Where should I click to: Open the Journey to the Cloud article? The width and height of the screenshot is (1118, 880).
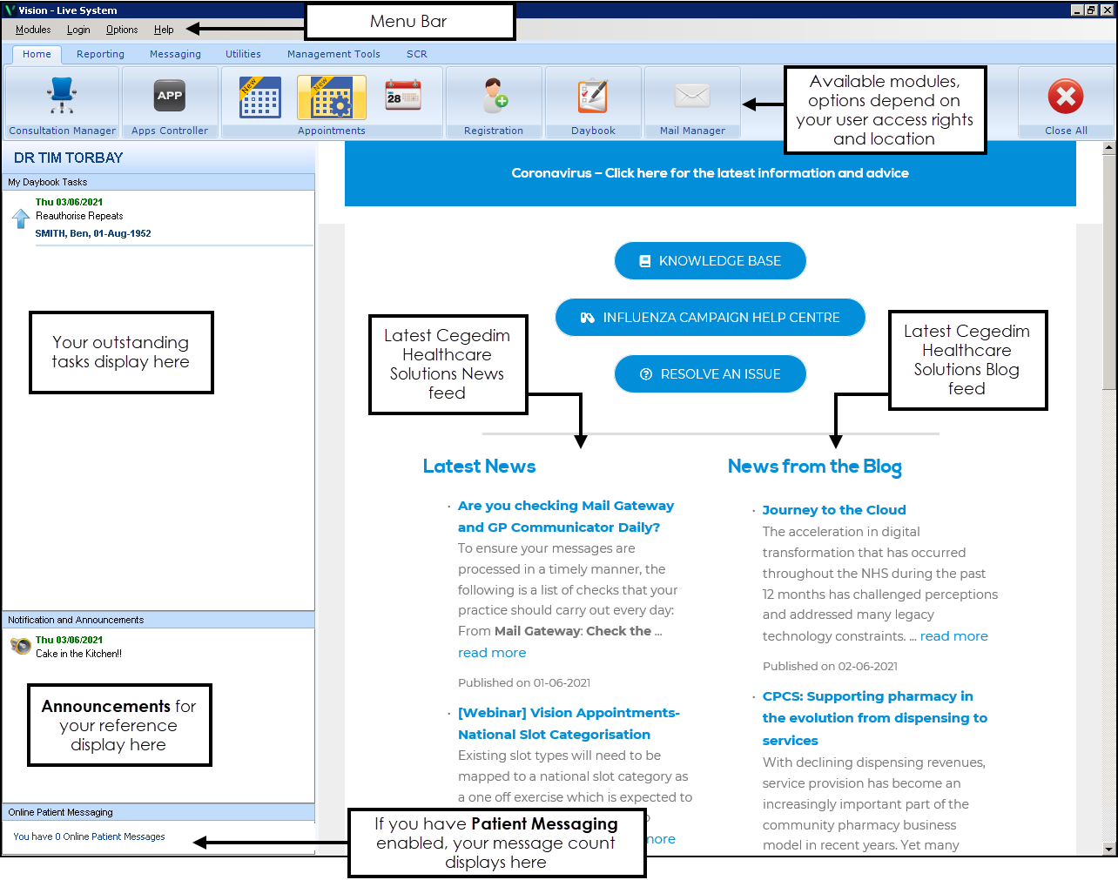(833, 510)
